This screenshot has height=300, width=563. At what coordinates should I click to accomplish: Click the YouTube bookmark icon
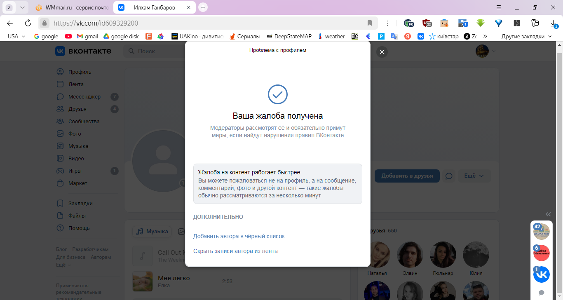pyautogui.click(x=68, y=36)
